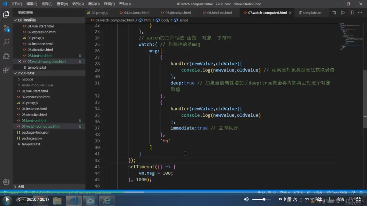Adjust the video volume slider
367x206 pixels.
click(261, 199)
